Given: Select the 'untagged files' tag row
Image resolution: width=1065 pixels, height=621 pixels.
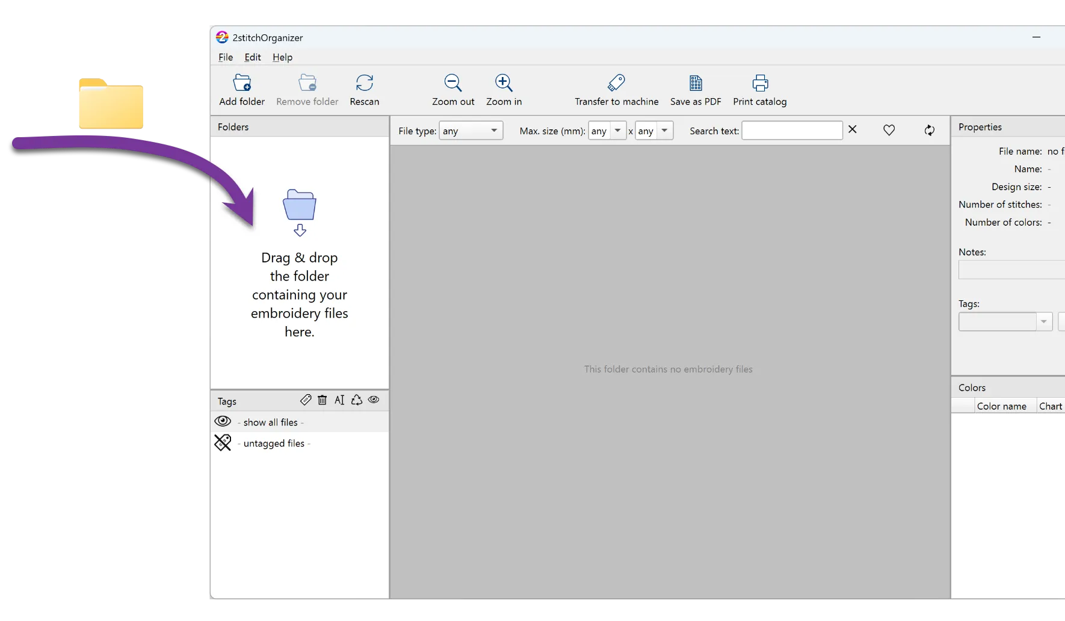Looking at the screenshot, I should click(300, 443).
